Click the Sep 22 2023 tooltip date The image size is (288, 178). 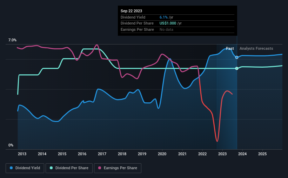131,11
